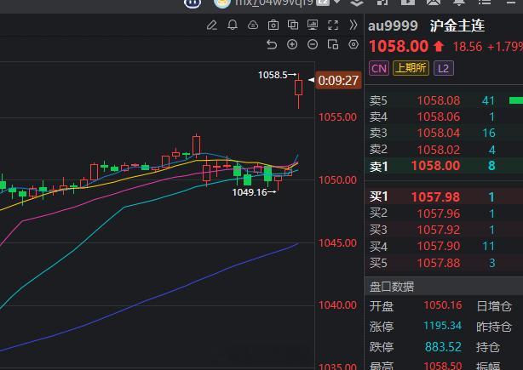Click the au9999 contract code
This screenshot has width=523, height=370.
[393, 26]
